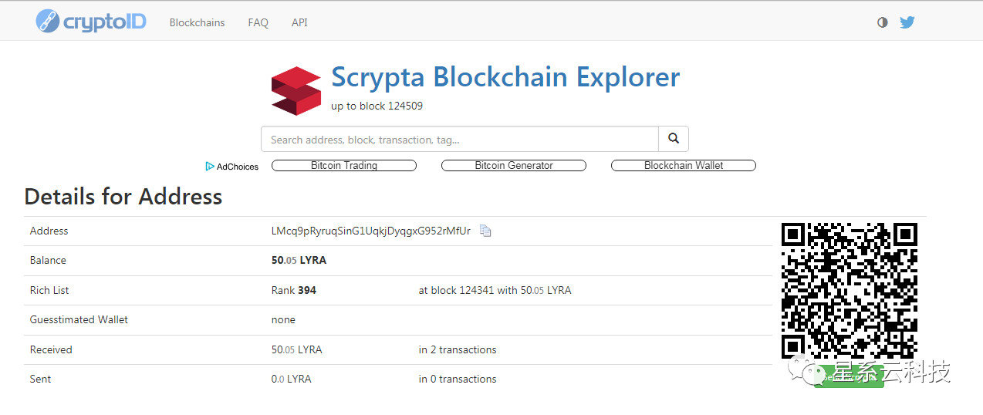Click the magnifier search button
Image resolution: width=983 pixels, height=415 pixels.
click(x=674, y=139)
